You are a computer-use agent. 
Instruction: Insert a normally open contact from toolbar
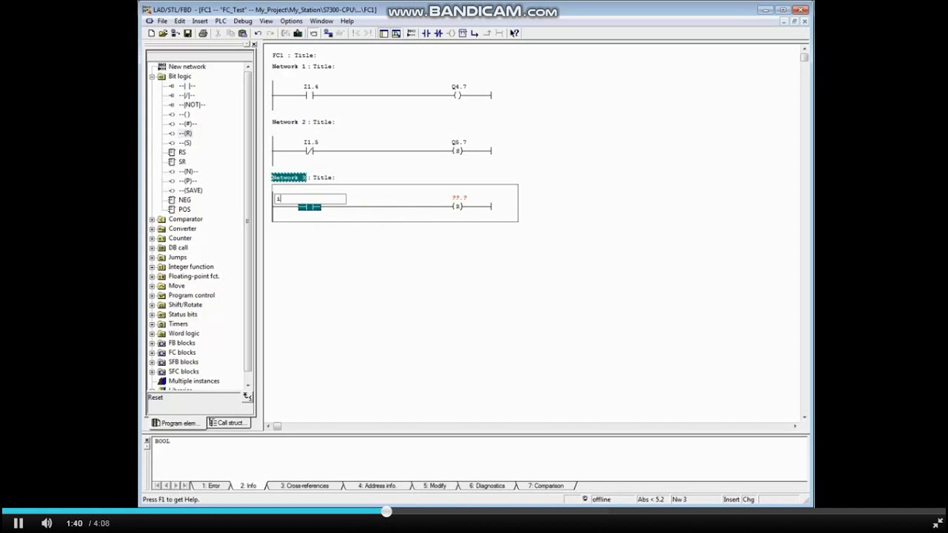[x=426, y=33]
